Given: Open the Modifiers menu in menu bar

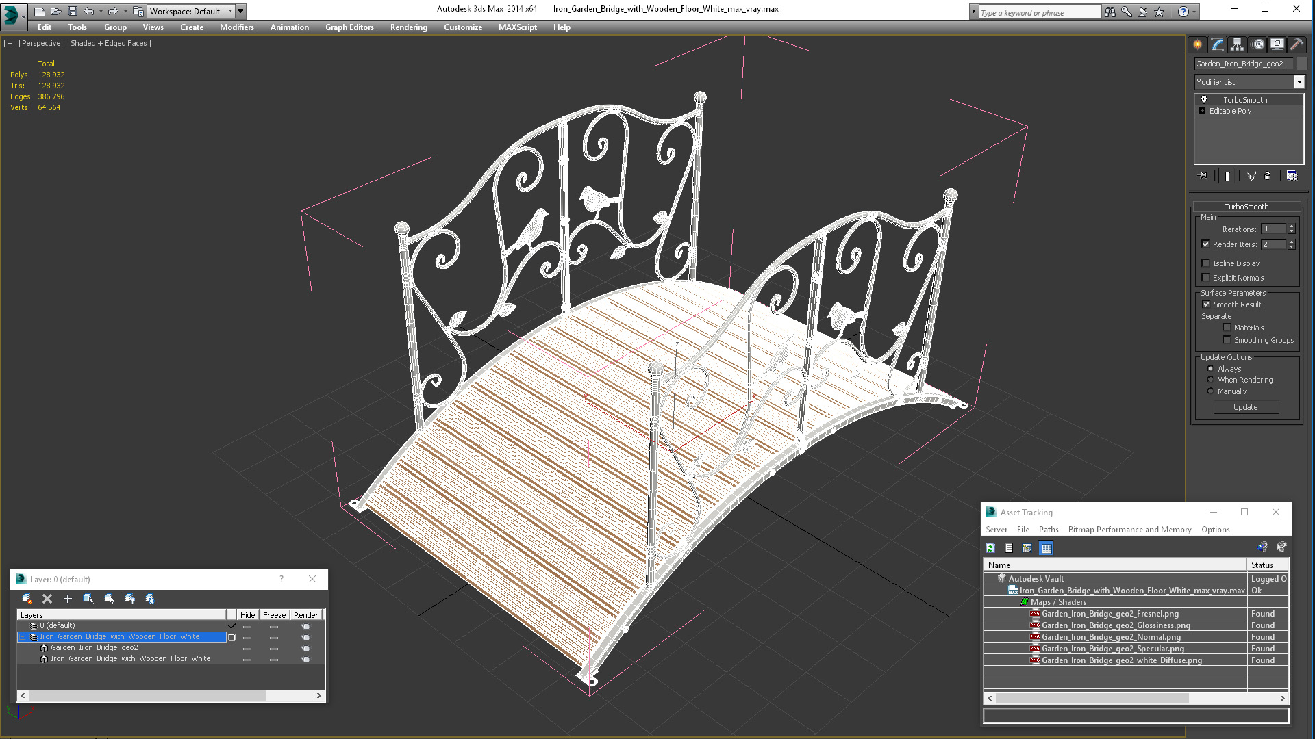Looking at the screenshot, I should pos(236,27).
